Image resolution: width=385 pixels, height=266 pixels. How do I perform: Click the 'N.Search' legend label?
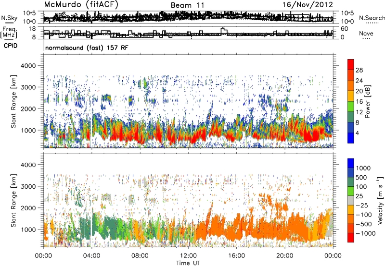[372, 18]
